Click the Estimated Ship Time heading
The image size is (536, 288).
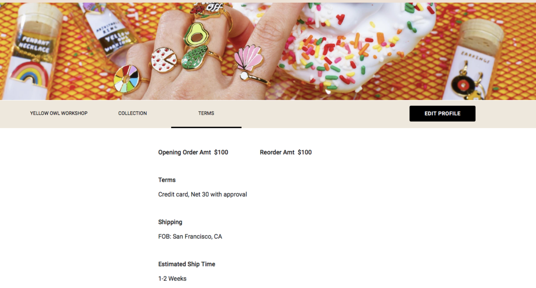pos(186,264)
